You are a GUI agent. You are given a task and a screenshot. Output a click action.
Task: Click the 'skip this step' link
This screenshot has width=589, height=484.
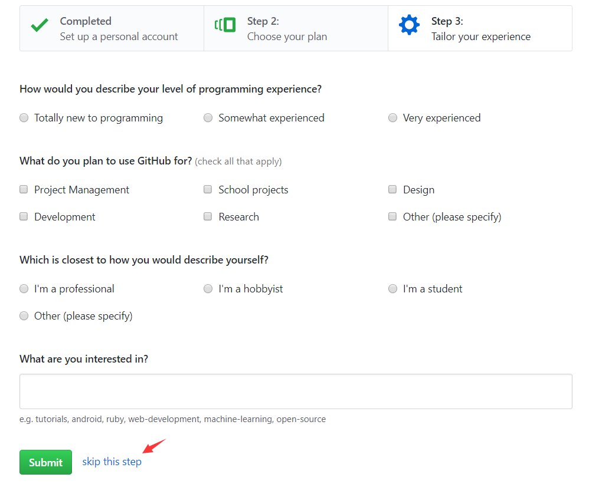(x=112, y=462)
